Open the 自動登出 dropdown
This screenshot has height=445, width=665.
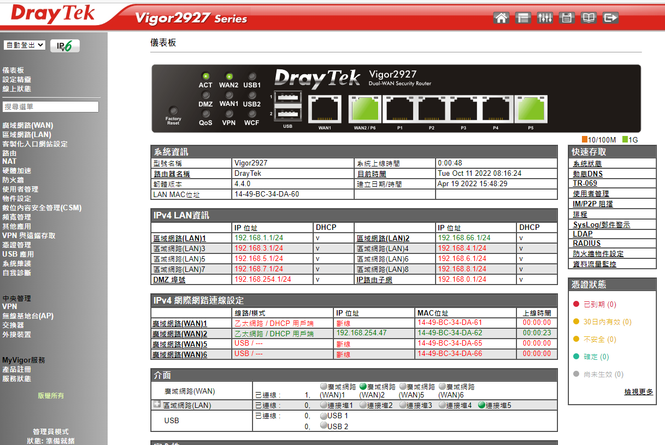25,45
